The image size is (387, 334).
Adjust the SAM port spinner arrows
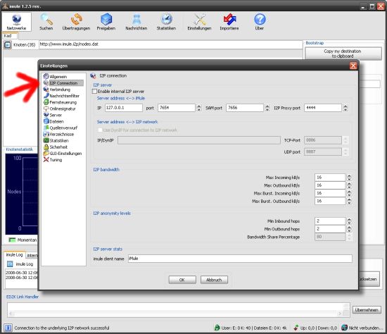click(267, 108)
